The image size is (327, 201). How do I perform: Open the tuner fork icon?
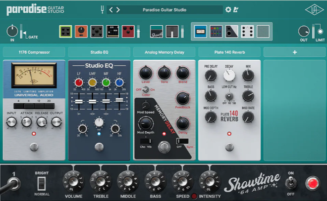tap(102, 9)
